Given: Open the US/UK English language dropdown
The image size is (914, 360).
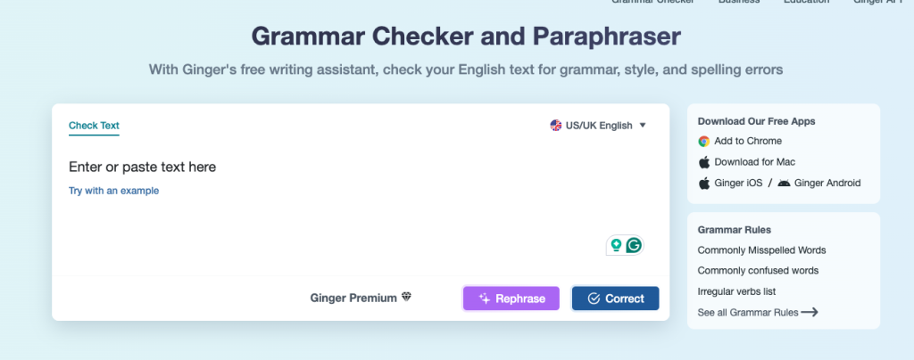Looking at the screenshot, I should pos(598,126).
